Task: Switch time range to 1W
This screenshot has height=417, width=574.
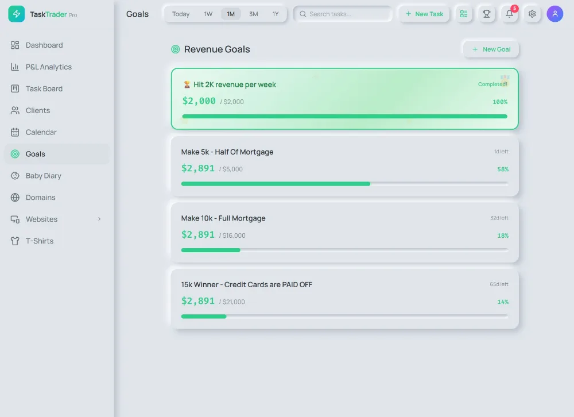Action: click(208, 14)
